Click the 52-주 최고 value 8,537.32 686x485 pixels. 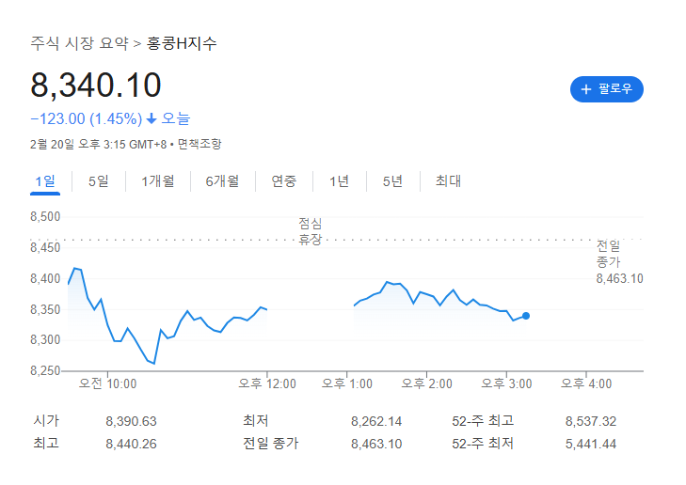(x=590, y=421)
